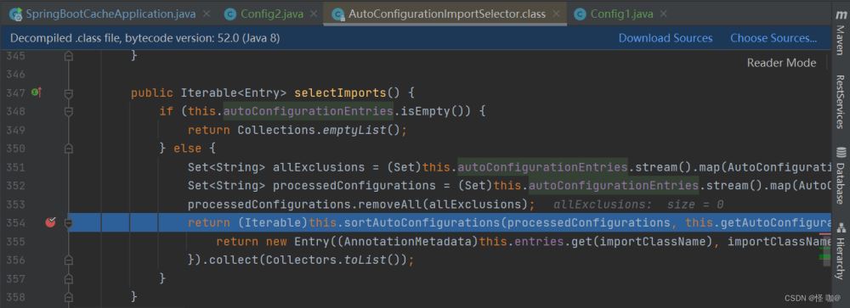The height and width of the screenshot is (308, 850).
Task: Click the Choose Sources link
Action: [x=773, y=38]
